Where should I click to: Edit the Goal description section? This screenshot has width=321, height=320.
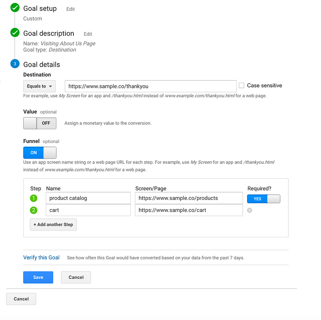pyautogui.click(x=88, y=34)
